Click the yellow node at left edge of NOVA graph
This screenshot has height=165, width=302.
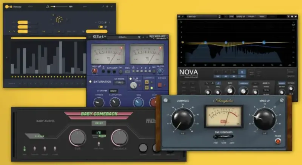[183, 42]
